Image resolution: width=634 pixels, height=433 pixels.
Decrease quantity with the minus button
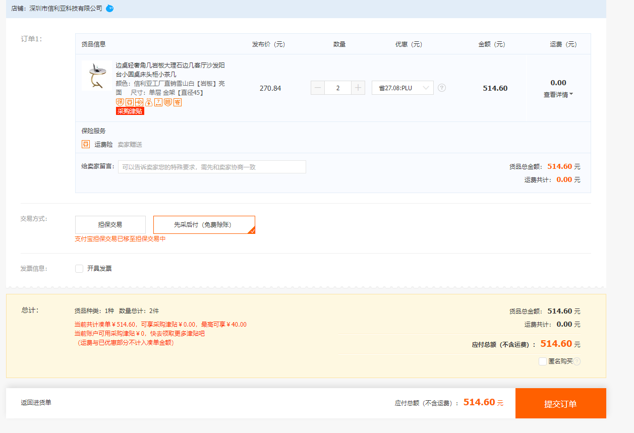click(318, 88)
